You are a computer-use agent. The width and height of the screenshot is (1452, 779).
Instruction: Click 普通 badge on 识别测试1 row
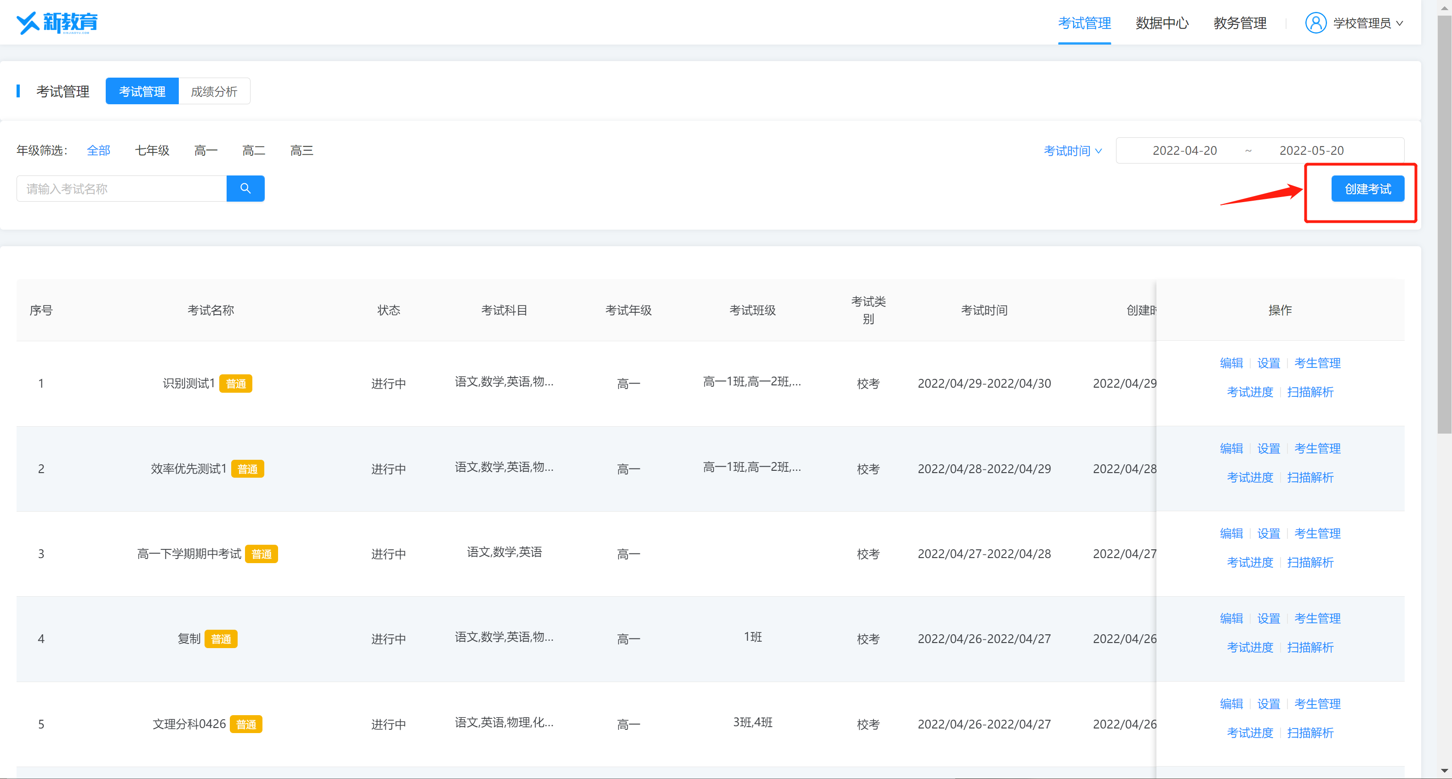pos(236,384)
